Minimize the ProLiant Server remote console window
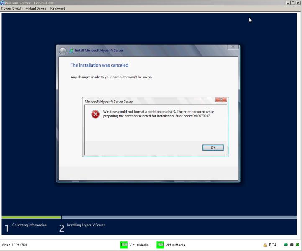 pyautogui.click(x=288, y=3)
